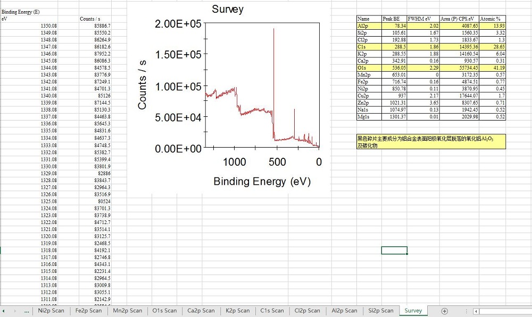The image size is (532, 317).
Task: Switch to Fe2p Scan tab
Action: point(88,311)
